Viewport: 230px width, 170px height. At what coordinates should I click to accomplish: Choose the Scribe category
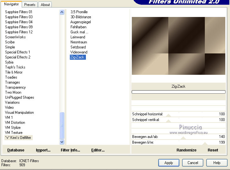[10, 42]
